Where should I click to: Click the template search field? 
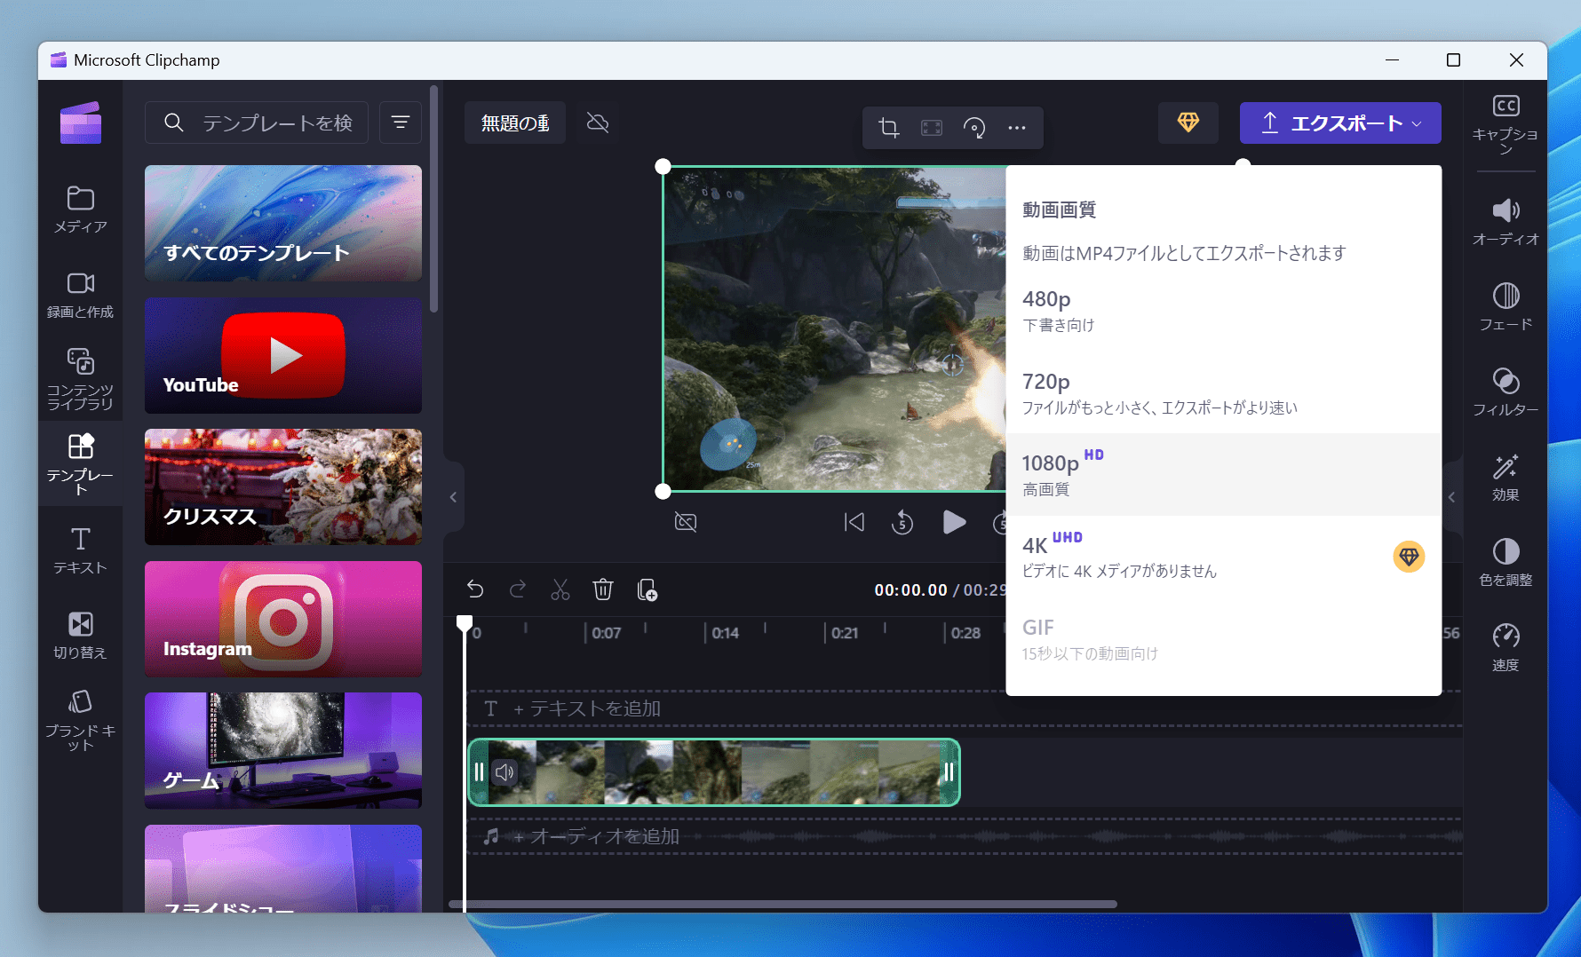257,123
